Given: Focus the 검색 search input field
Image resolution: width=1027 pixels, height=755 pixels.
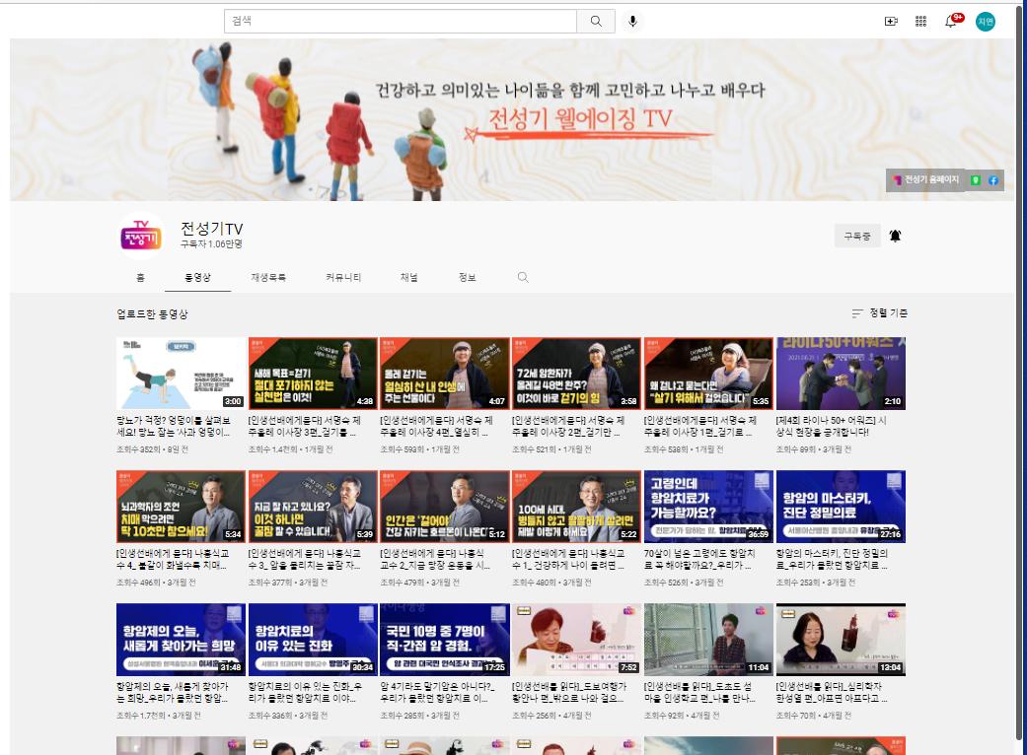Looking at the screenshot, I should click(x=401, y=21).
